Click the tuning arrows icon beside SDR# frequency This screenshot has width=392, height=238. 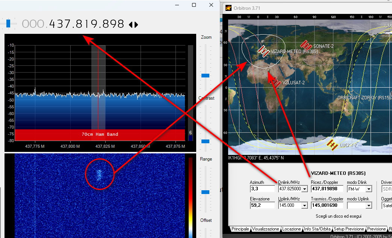pyautogui.click(x=133, y=24)
